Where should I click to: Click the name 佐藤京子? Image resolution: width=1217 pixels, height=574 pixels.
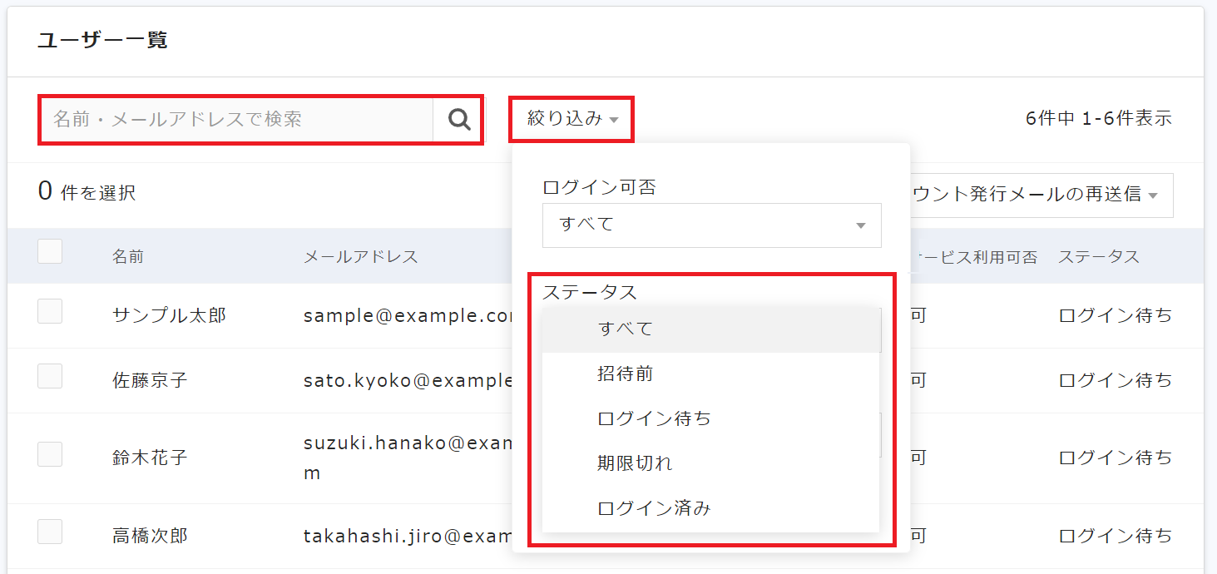pyautogui.click(x=150, y=381)
